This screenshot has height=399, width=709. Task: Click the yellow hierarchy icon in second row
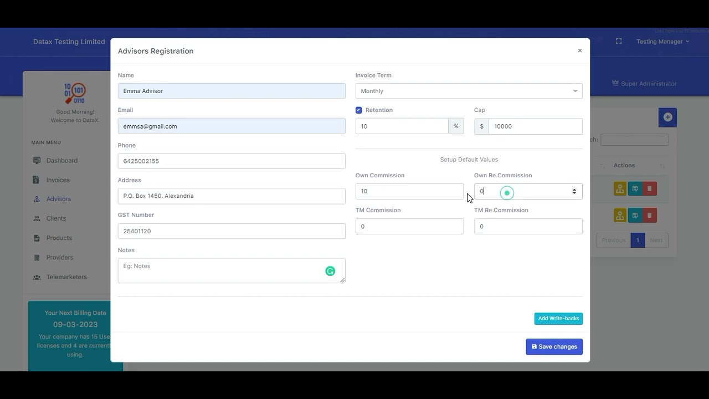pos(620,215)
